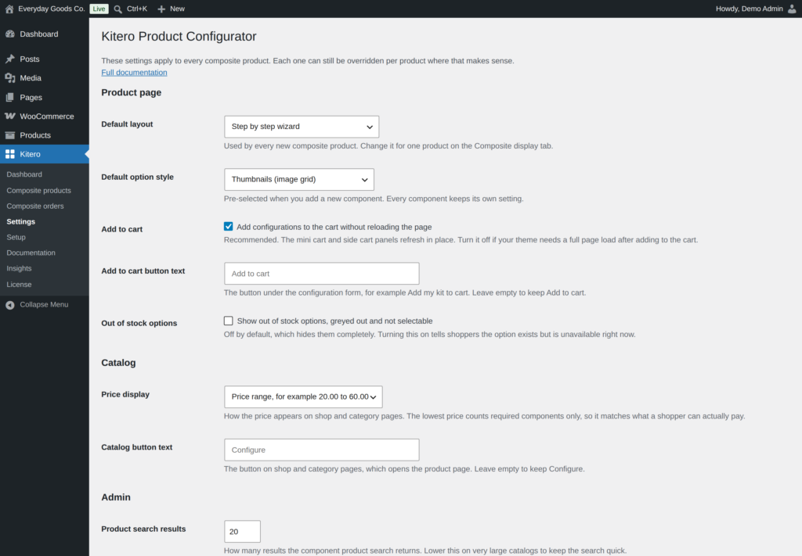This screenshot has width=802, height=556.
Task: Click the Products archive icon
Action: tap(9, 135)
